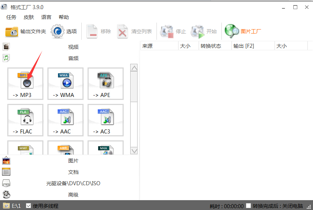Open 选项 options gear icon

(x=58, y=31)
